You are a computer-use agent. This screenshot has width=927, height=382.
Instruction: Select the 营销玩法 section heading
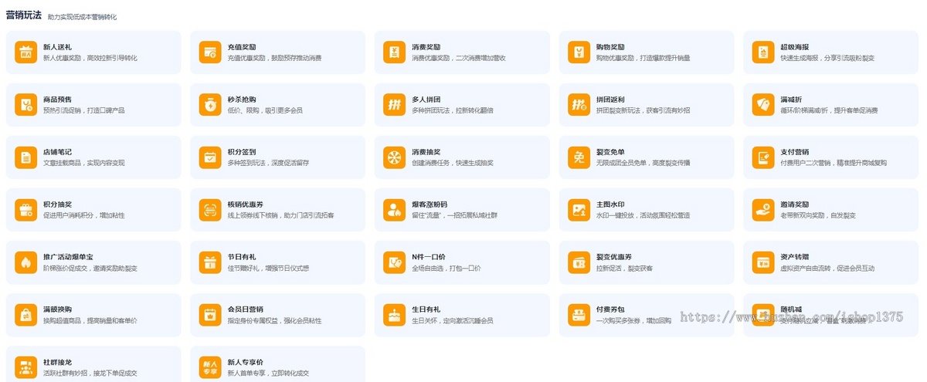(23, 15)
